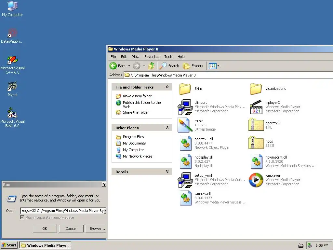Select the wmplayer application icon
This screenshot has width=333, height=250.
point(256,180)
